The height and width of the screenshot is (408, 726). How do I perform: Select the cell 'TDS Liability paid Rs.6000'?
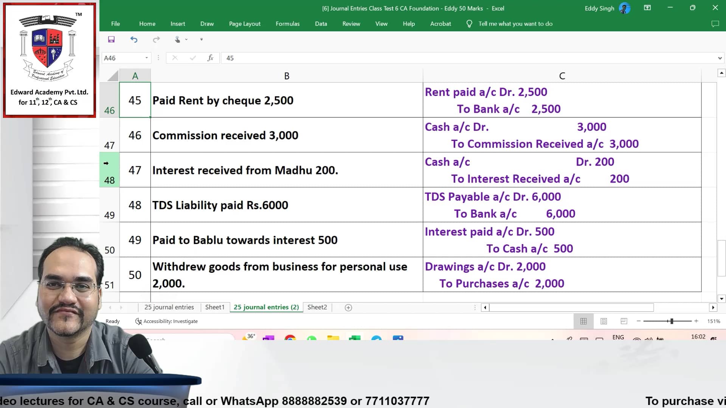click(x=286, y=205)
